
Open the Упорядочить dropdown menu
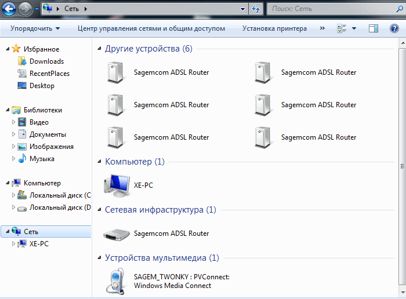[35, 28]
